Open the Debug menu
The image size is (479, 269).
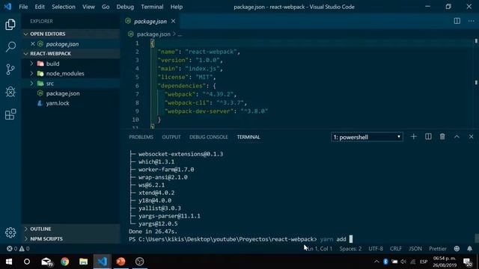[x=125, y=7]
